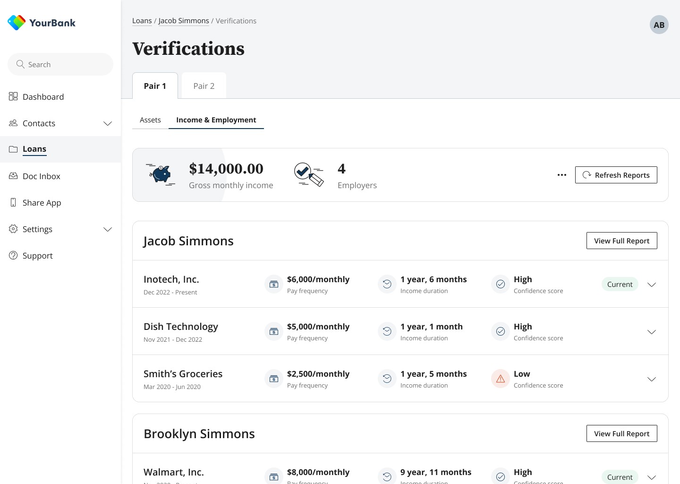Open the three-dot more options menu
Viewport: 680px width, 484px height.
pyautogui.click(x=561, y=175)
